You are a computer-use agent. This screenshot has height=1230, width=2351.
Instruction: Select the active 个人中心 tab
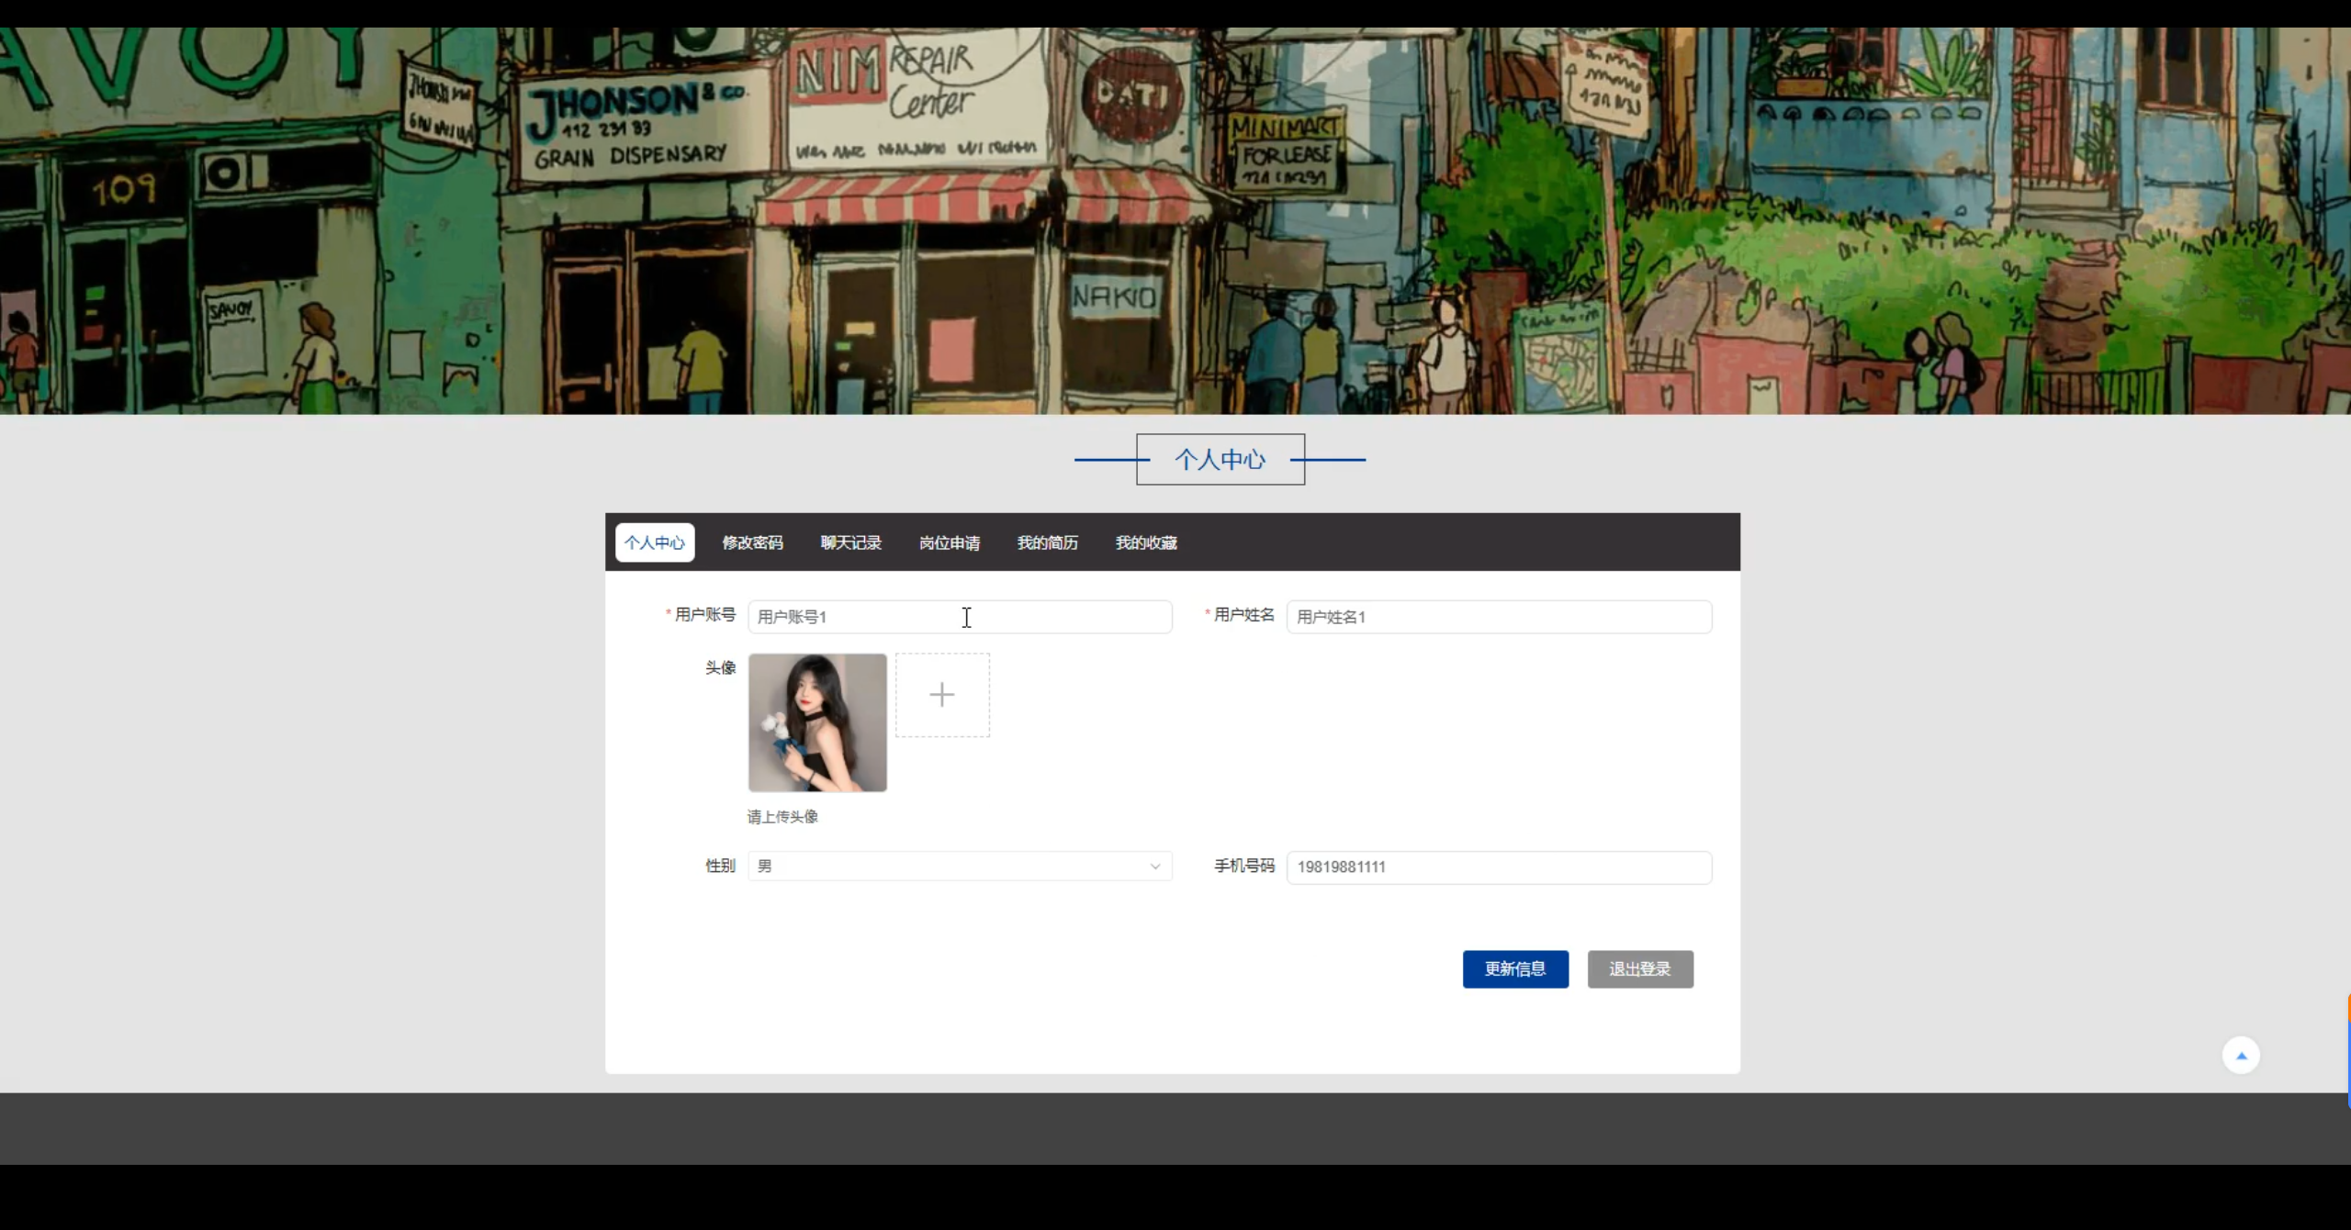pyautogui.click(x=655, y=542)
